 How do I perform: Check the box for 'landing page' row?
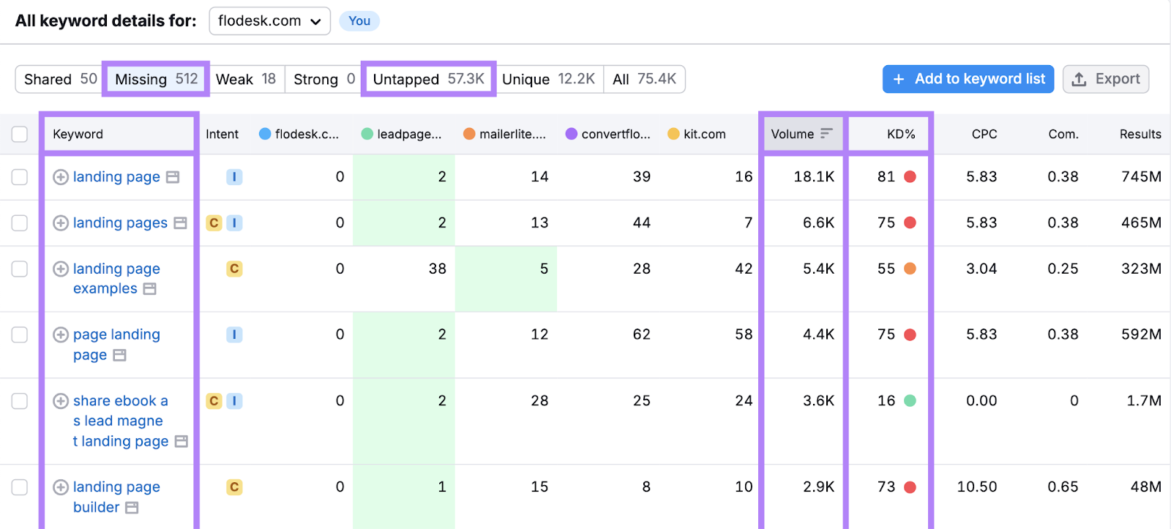20,177
